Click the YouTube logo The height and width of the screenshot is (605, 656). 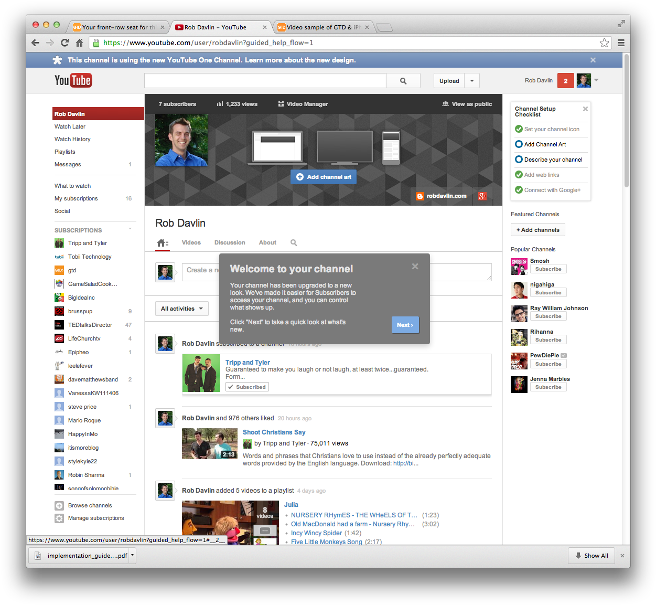point(73,80)
